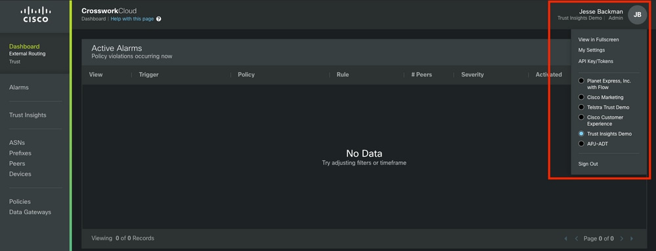
Task: Go to first page arrow
Action: (x=566, y=239)
